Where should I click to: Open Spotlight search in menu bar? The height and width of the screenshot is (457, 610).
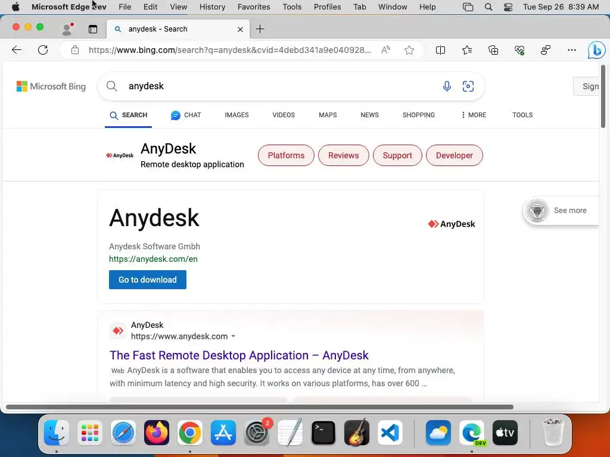click(488, 7)
